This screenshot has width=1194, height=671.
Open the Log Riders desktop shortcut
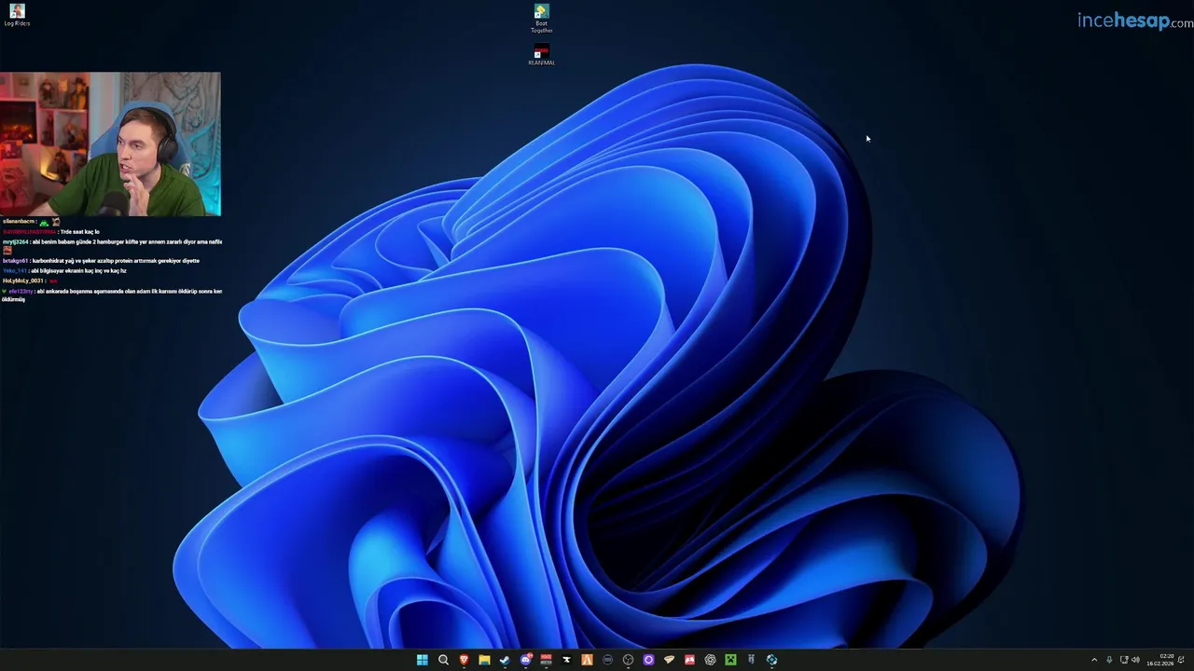click(17, 15)
